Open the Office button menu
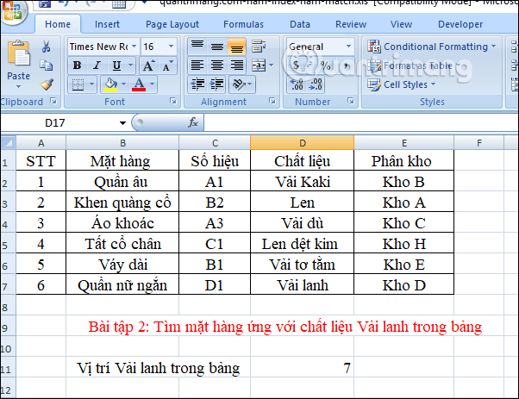Image resolution: width=519 pixels, height=399 pixels. (x=12, y=10)
